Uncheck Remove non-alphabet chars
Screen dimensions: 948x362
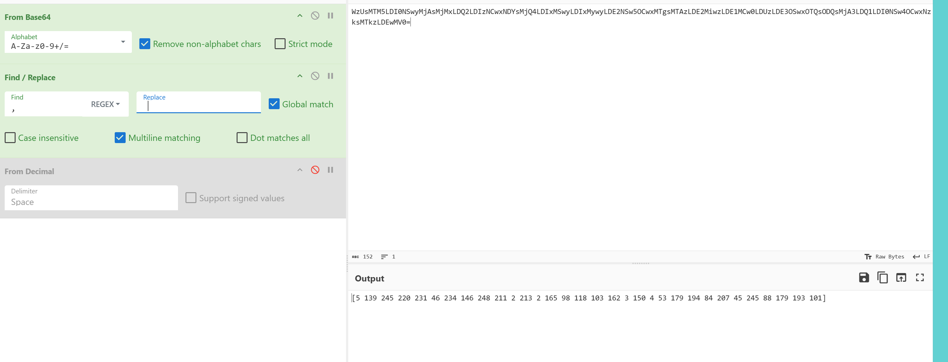(145, 44)
